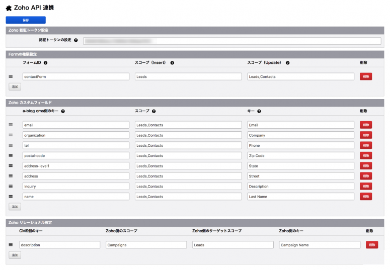
Task: Click the organization key input field
Action: (76, 135)
